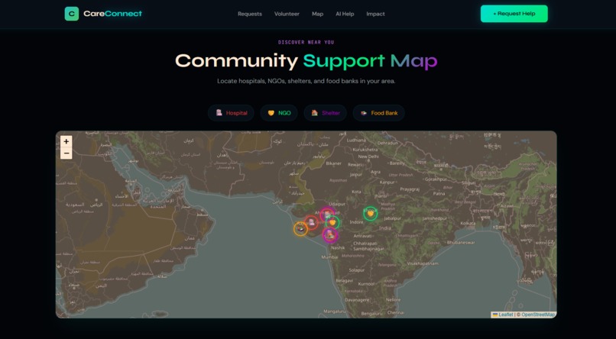Click the Indore label on the map
Viewport: 616px width, 339px height.
click(x=356, y=222)
